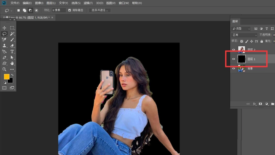Select the Lasso tool in the toolbox
Image resolution: width=275 pixels, height=155 pixels.
pos(4,34)
